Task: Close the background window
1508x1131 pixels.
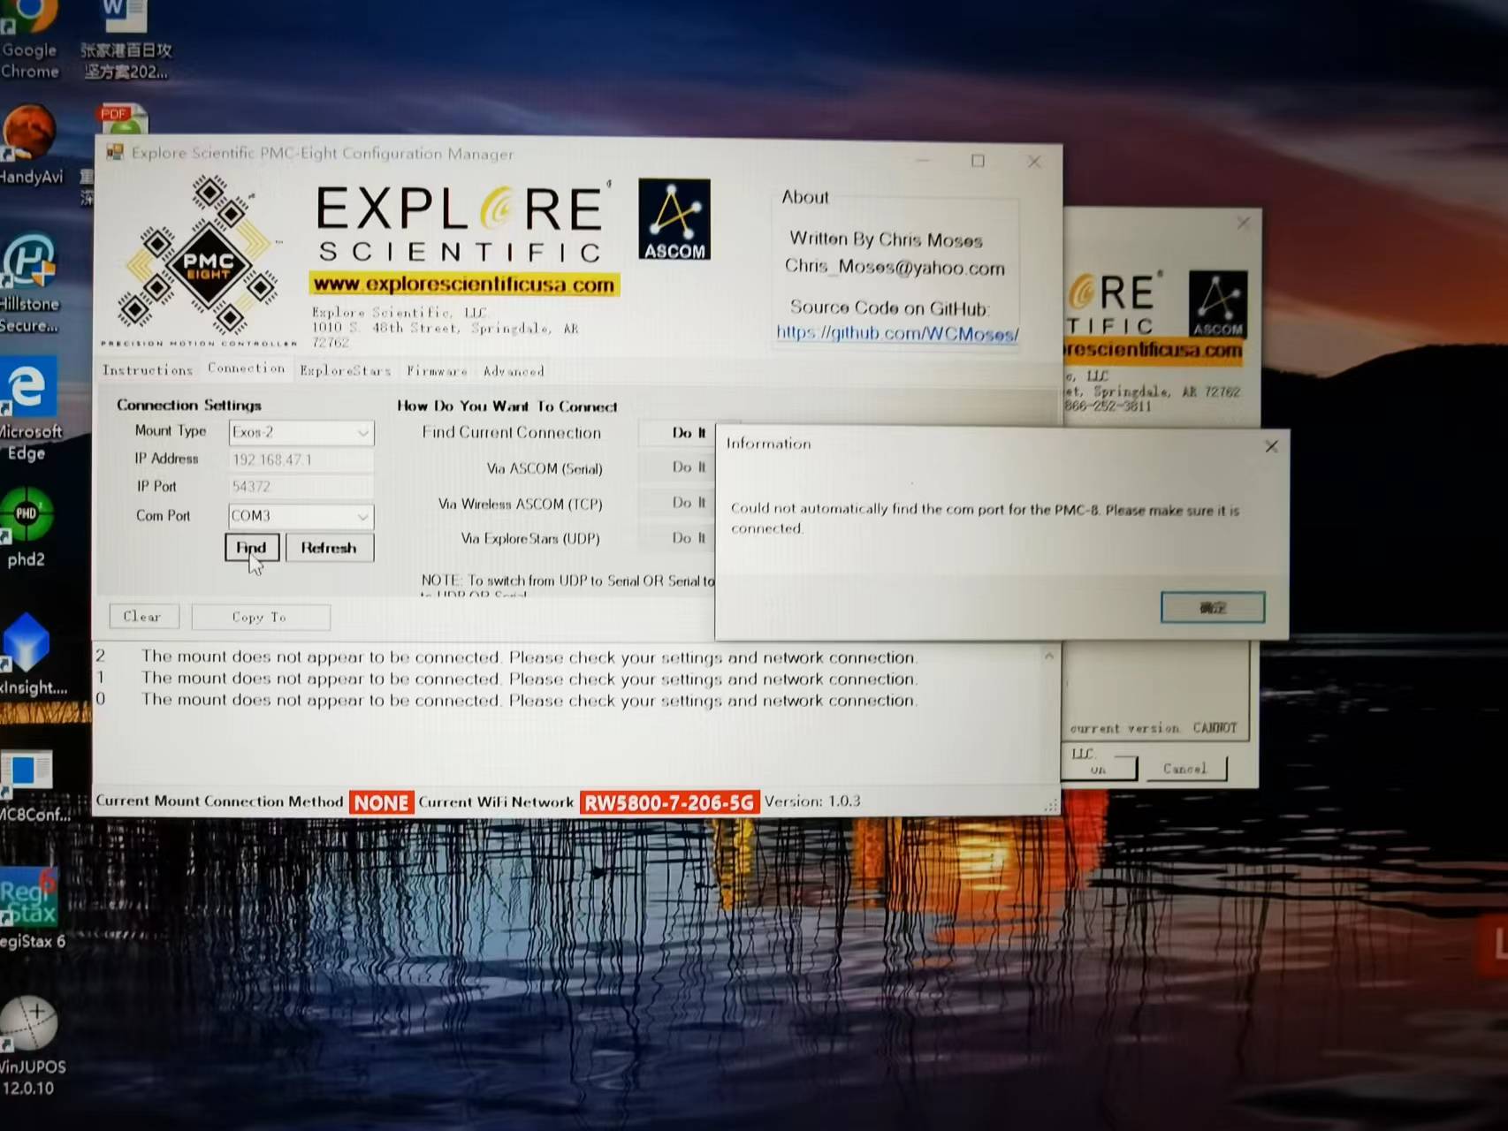Action: click(1244, 223)
